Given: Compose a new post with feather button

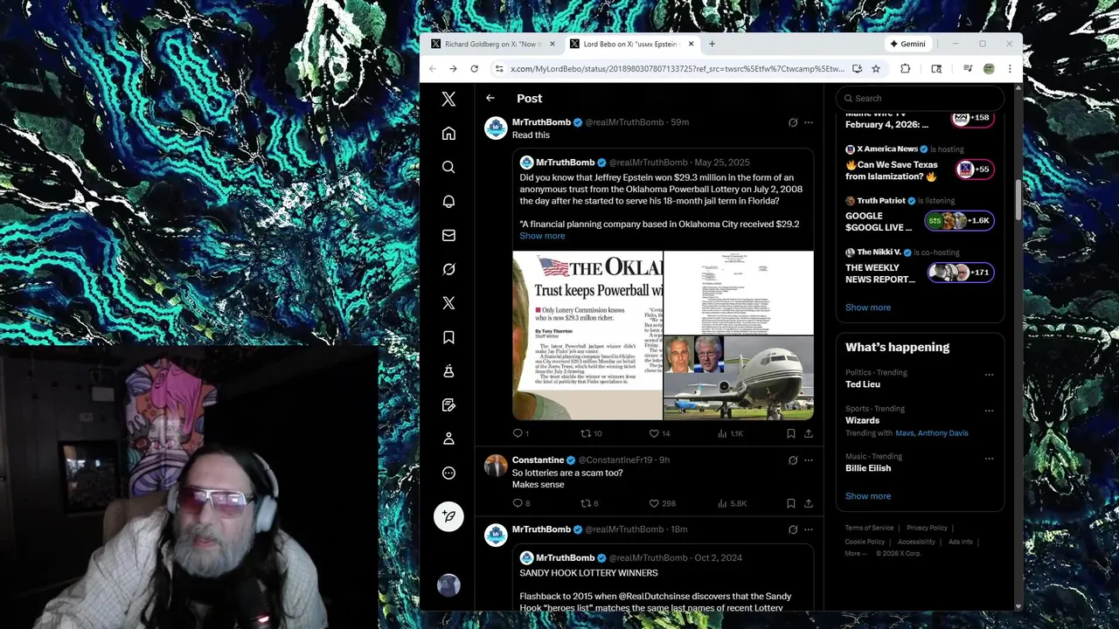Looking at the screenshot, I should click(x=448, y=516).
